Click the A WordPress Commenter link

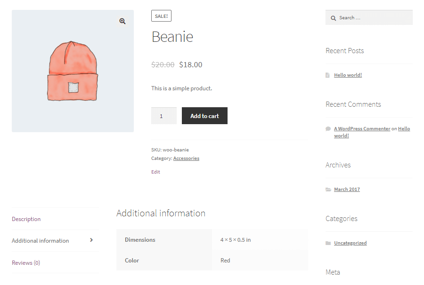pyautogui.click(x=362, y=128)
